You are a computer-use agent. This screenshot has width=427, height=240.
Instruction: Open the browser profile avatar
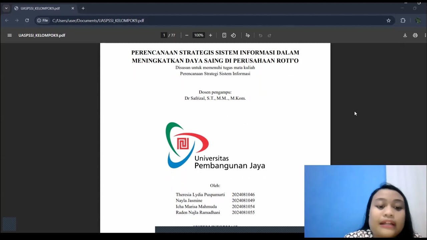[x=418, y=20]
